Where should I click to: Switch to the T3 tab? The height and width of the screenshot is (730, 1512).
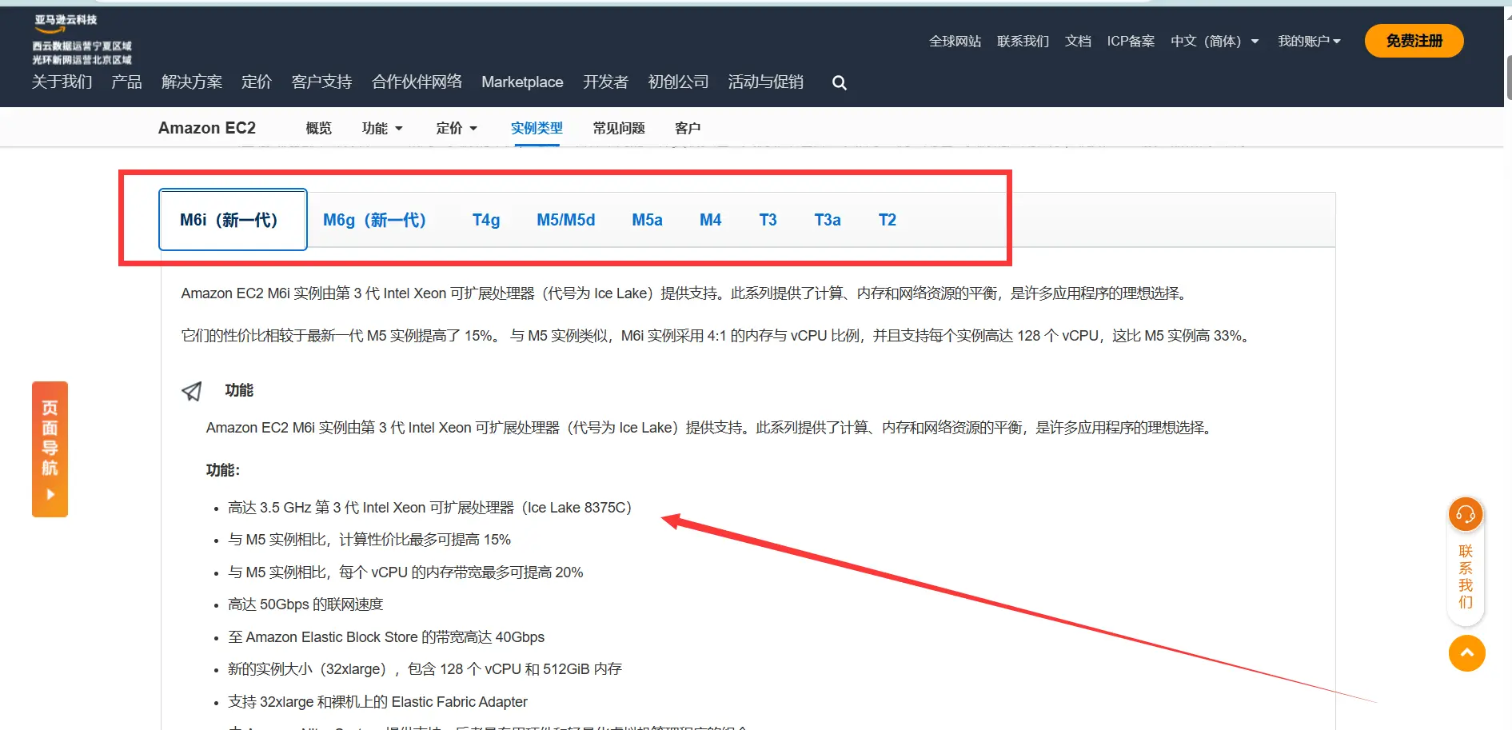pos(768,220)
